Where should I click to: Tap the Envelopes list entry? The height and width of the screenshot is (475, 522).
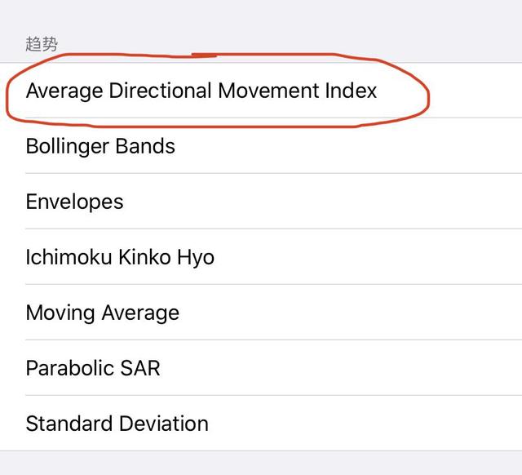(x=261, y=202)
